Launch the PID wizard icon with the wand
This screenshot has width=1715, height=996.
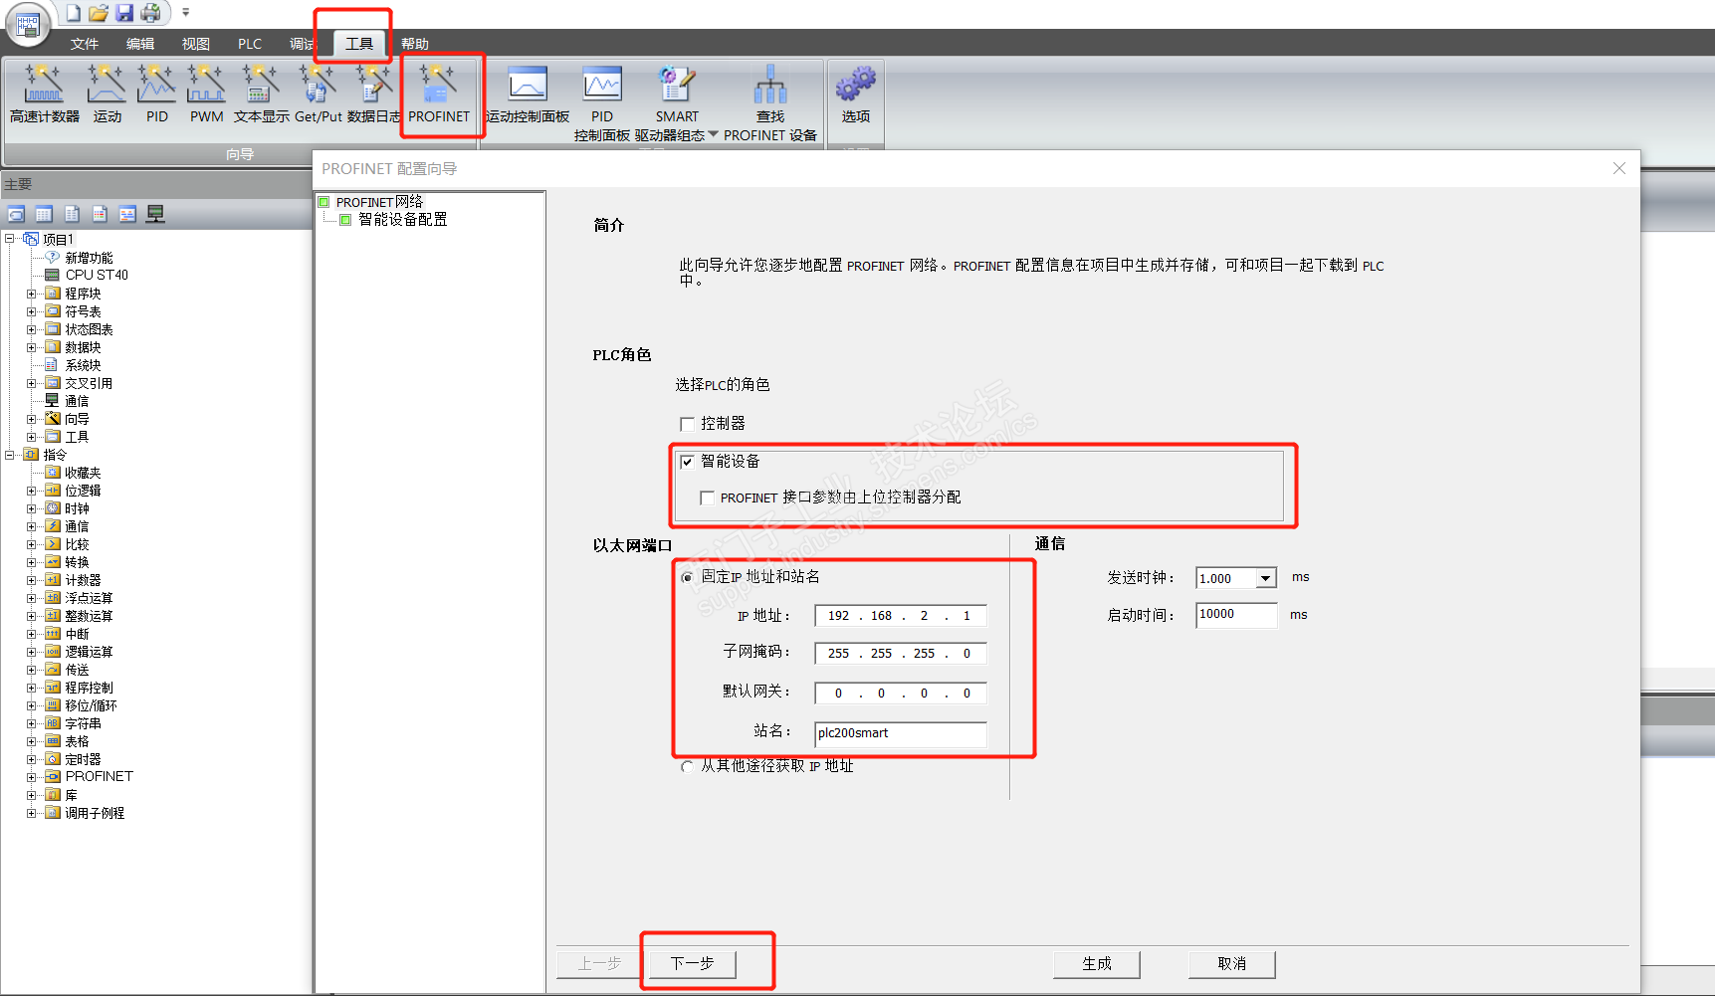click(157, 95)
